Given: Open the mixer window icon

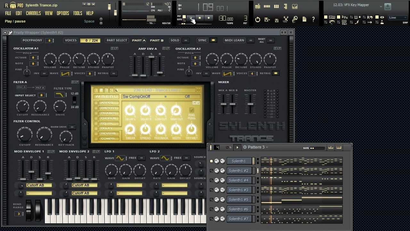Looking at the screenshot, I should (295, 6).
